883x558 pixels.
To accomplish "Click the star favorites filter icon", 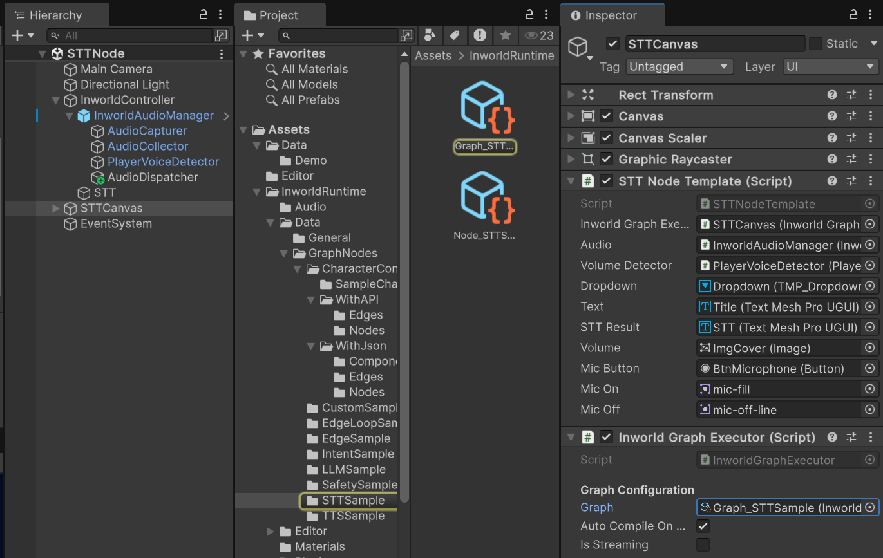I will point(505,35).
